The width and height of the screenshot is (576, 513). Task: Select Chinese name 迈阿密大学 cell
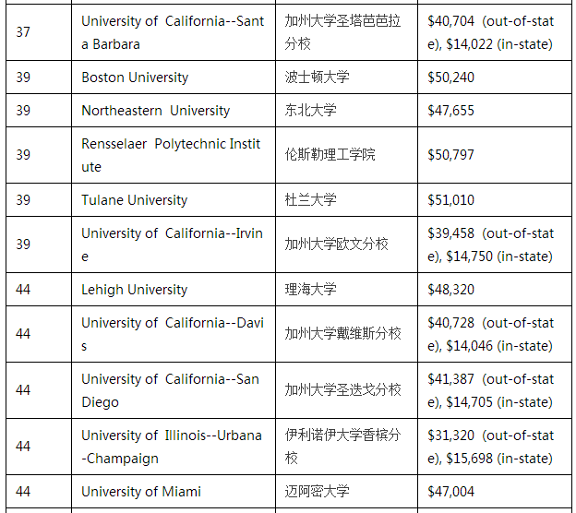(318, 492)
